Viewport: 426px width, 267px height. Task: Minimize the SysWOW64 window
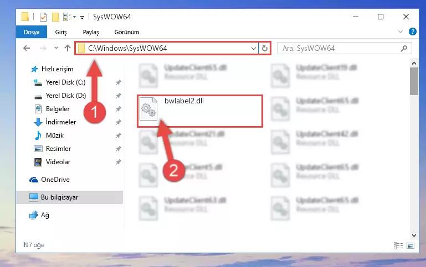click(356, 17)
